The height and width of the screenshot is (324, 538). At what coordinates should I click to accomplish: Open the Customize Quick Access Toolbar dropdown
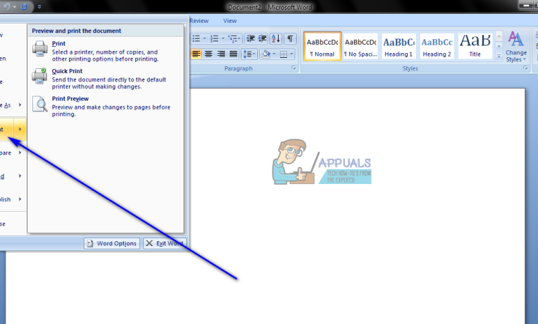(39, 6)
